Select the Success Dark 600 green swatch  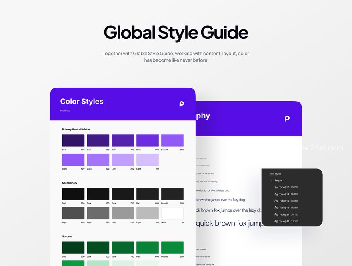pyautogui.click(x=148, y=247)
